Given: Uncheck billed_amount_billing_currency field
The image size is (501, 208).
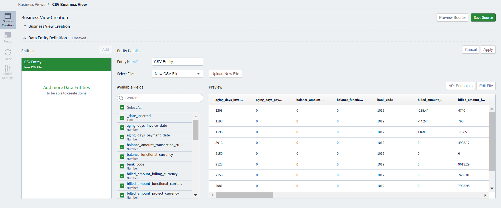Looking at the screenshot, I should [x=122, y=176].
